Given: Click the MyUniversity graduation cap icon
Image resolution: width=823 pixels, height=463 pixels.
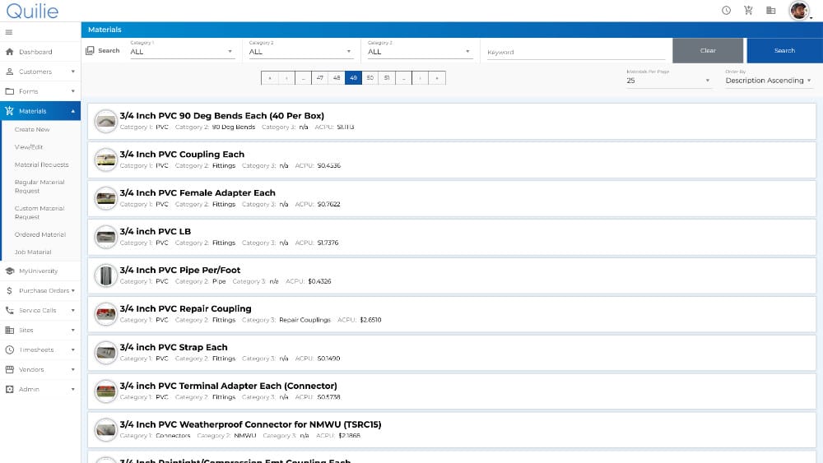Looking at the screenshot, I should click(9, 271).
